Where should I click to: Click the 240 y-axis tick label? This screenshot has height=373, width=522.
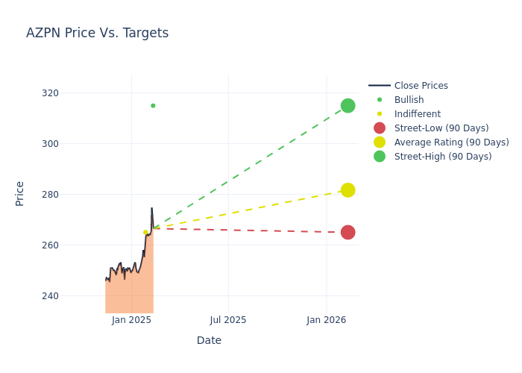click(71, 296)
